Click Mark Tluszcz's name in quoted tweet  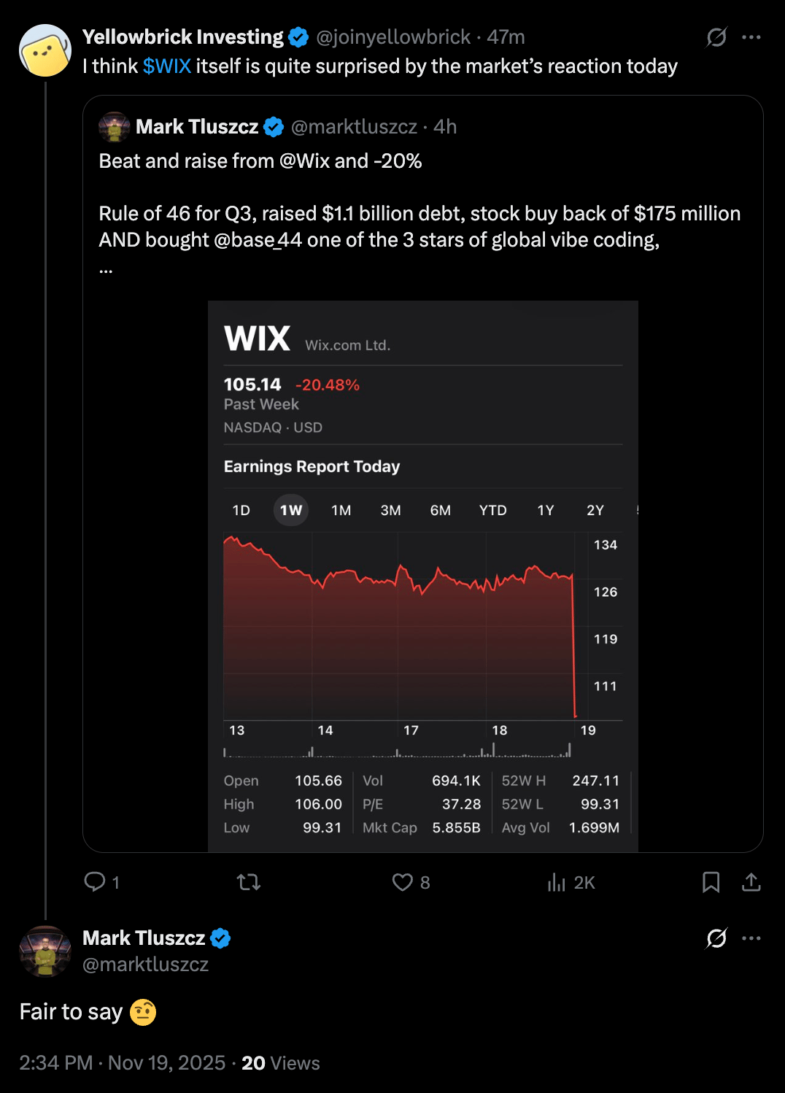pos(197,127)
